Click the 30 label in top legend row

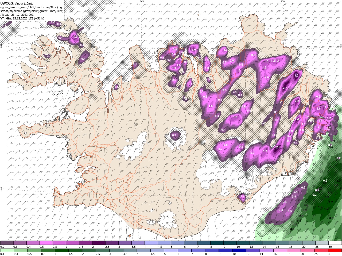click(330, 247)
